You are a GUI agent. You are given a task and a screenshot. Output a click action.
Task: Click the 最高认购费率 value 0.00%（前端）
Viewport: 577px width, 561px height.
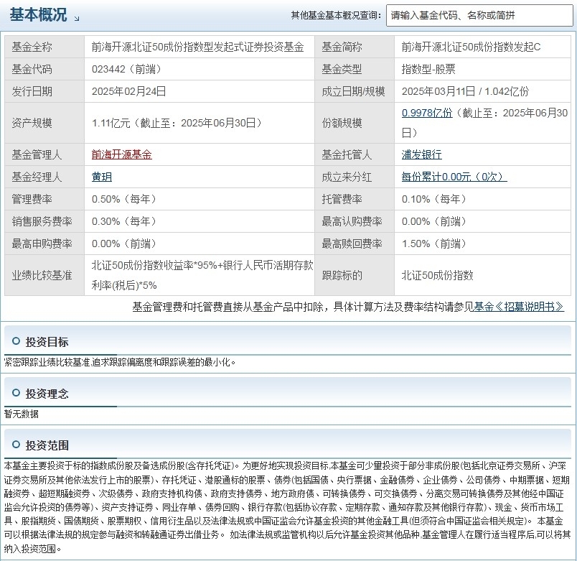[434, 221]
